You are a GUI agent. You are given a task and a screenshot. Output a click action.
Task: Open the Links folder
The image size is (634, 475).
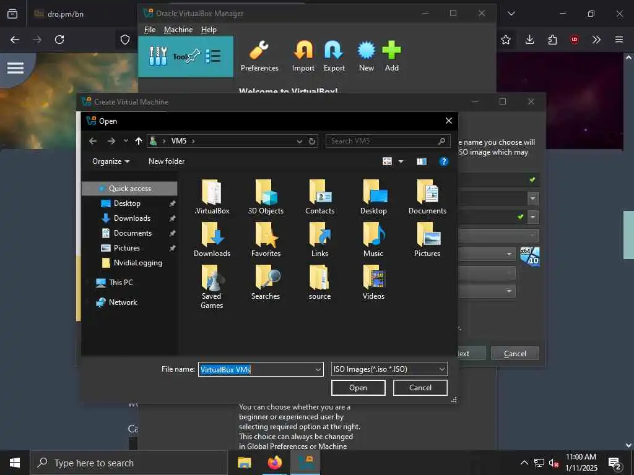(320, 240)
